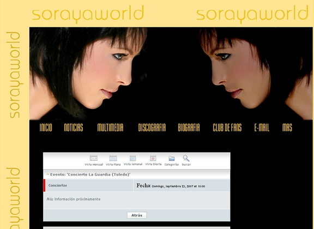This screenshot has width=314, height=229.
Task: Click the Conciertos category link
Action: (x=58, y=185)
